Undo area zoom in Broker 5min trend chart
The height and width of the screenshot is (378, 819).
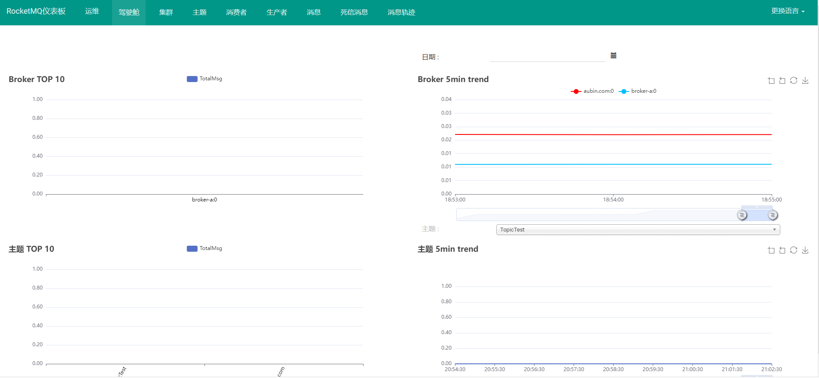coord(782,81)
